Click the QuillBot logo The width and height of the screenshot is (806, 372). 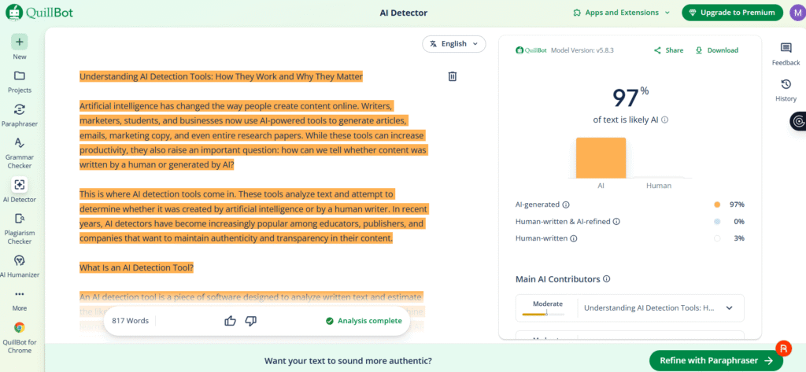(39, 13)
